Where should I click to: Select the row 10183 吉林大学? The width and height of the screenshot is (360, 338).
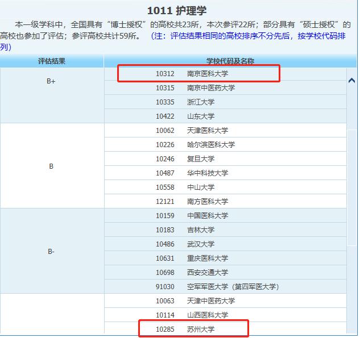pyautogui.click(x=225, y=230)
